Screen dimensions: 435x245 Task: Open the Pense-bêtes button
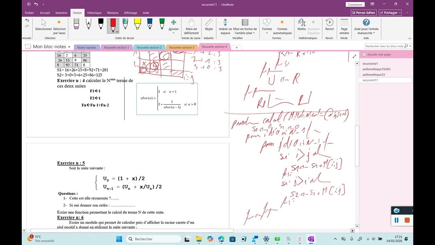coord(364,13)
